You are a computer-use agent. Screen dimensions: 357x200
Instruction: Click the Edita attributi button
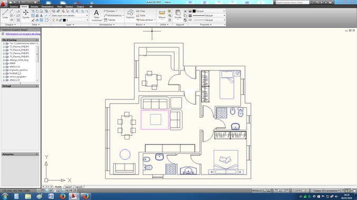click(146, 20)
